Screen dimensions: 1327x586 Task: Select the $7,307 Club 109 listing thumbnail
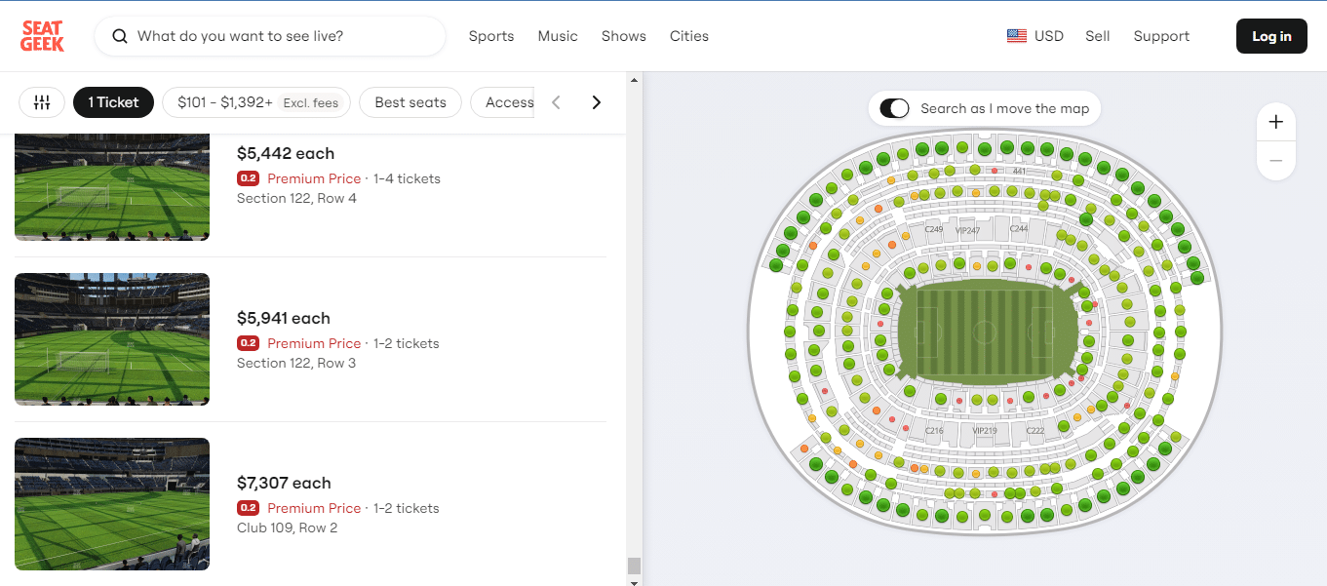pos(112,504)
